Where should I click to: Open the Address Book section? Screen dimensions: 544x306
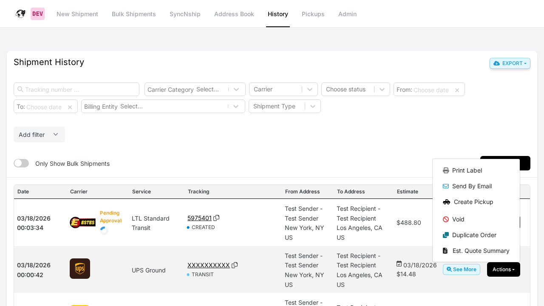[234, 14]
